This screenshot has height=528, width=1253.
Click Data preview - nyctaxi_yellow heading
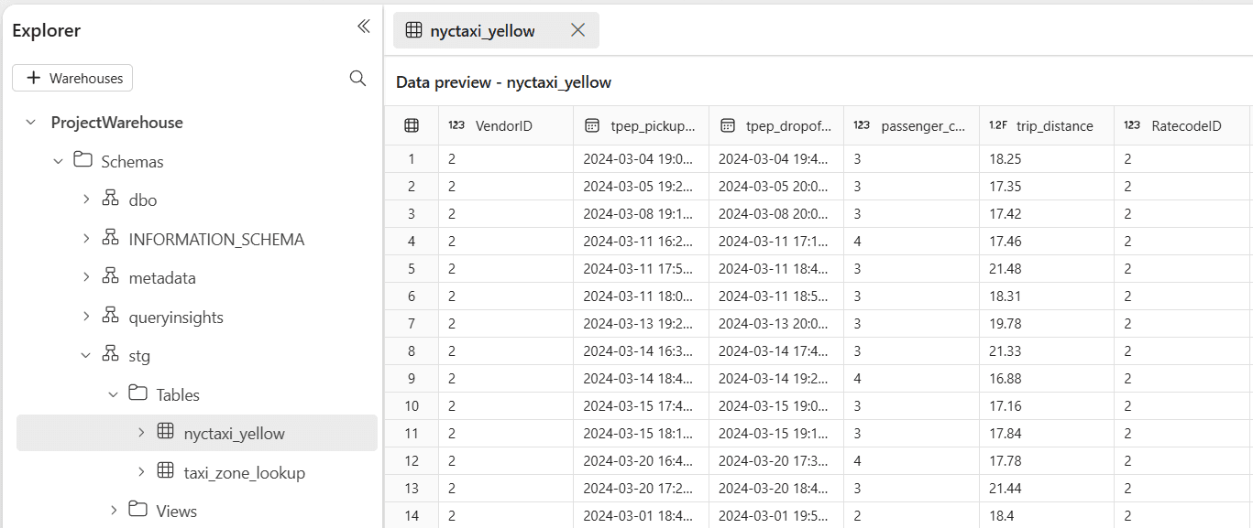click(x=503, y=82)
